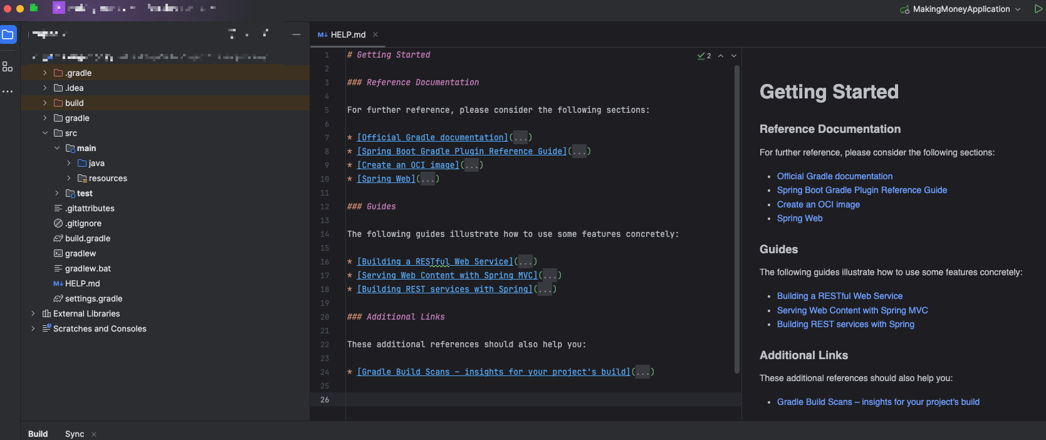Click '### Additional Links' heading in editor
The width and height of the screenshot is (1046, 440).
pyautogui.click(x=396, y=317)
